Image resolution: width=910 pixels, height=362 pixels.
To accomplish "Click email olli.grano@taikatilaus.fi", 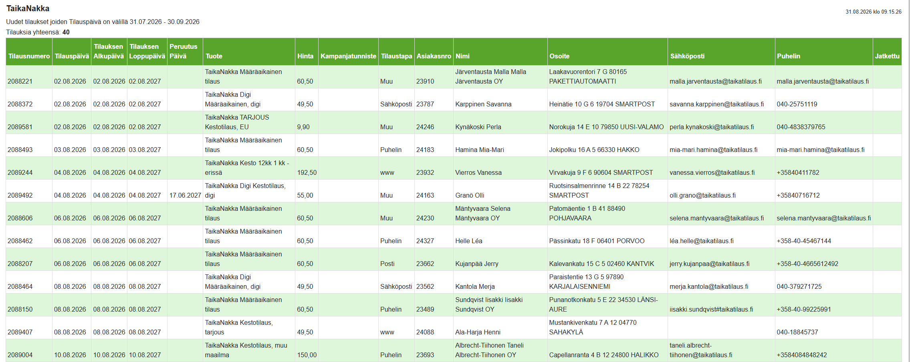I will tap(703, 195).
